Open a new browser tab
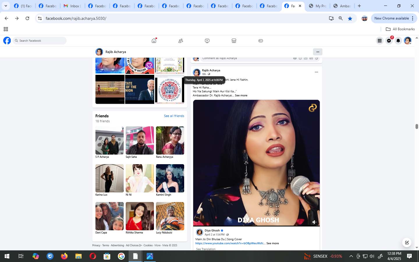 click(359, 6)
